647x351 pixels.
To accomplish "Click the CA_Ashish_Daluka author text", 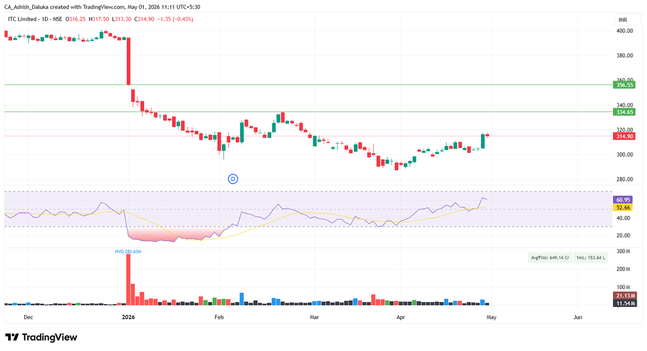I will 29,6.
